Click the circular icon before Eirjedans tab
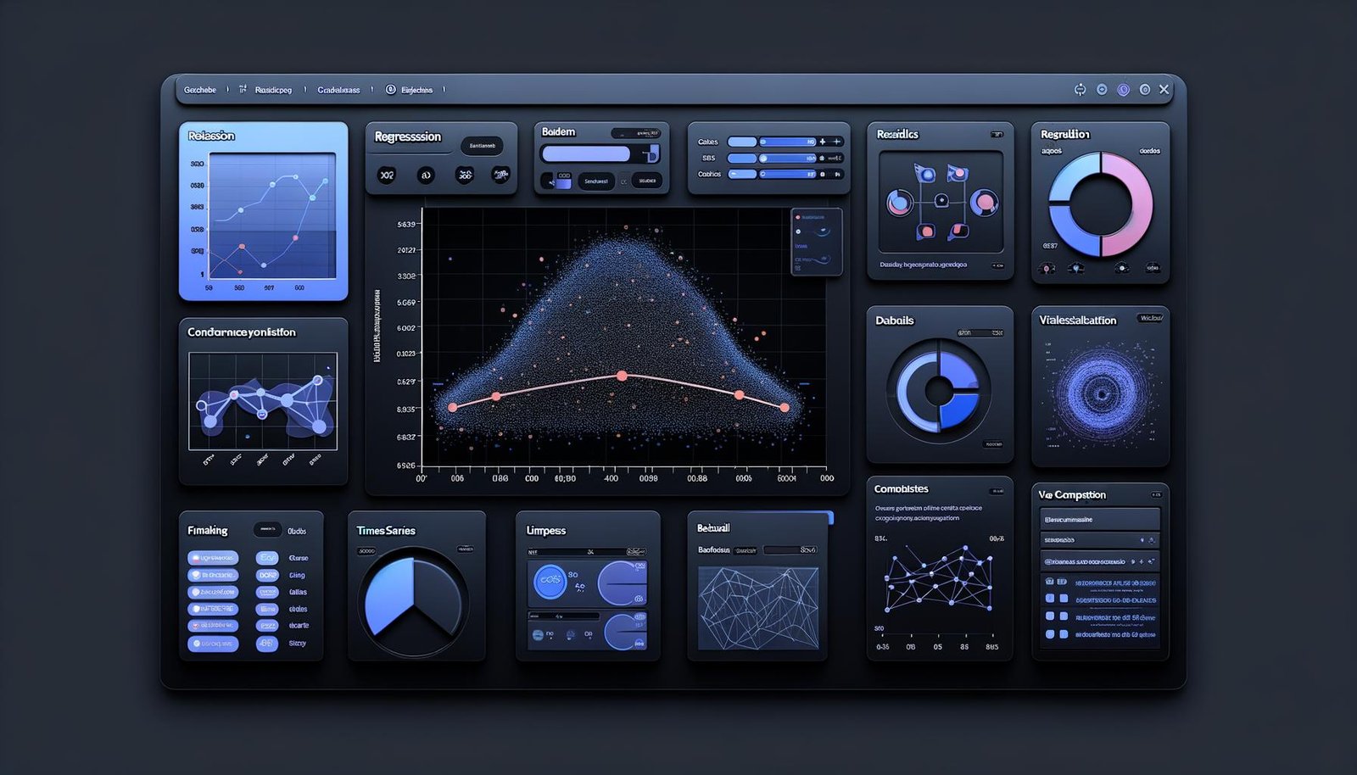Screen dimensions: 1357x775 coord(391,90)
